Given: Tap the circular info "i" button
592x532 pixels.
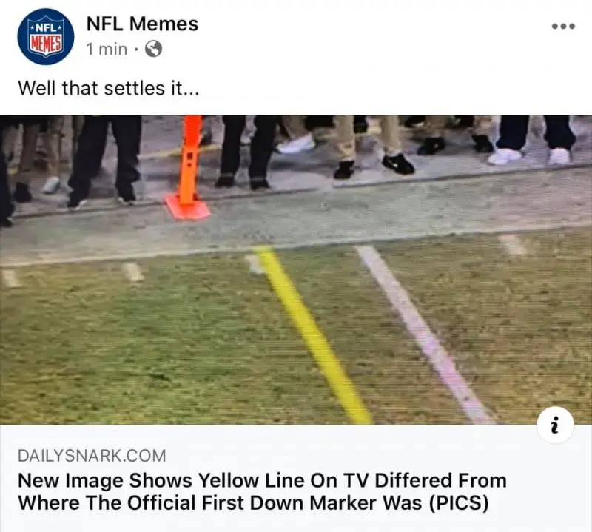Looking at the screenshot, I should pos(555,425).
